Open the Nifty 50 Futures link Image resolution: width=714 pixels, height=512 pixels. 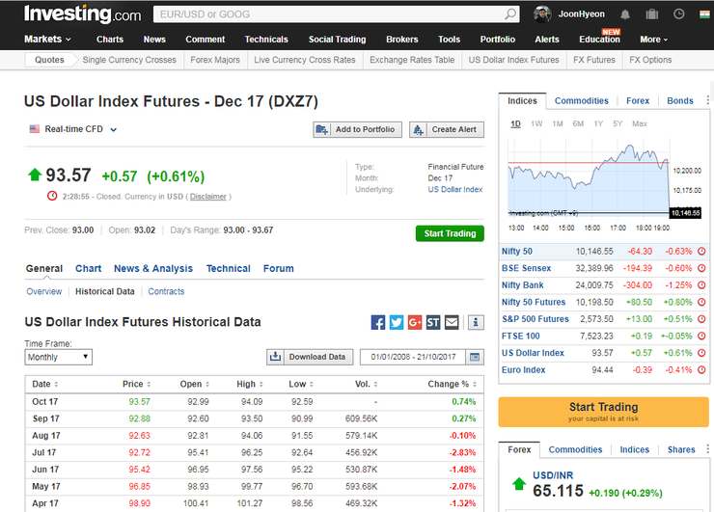click(x=534, y=302)
